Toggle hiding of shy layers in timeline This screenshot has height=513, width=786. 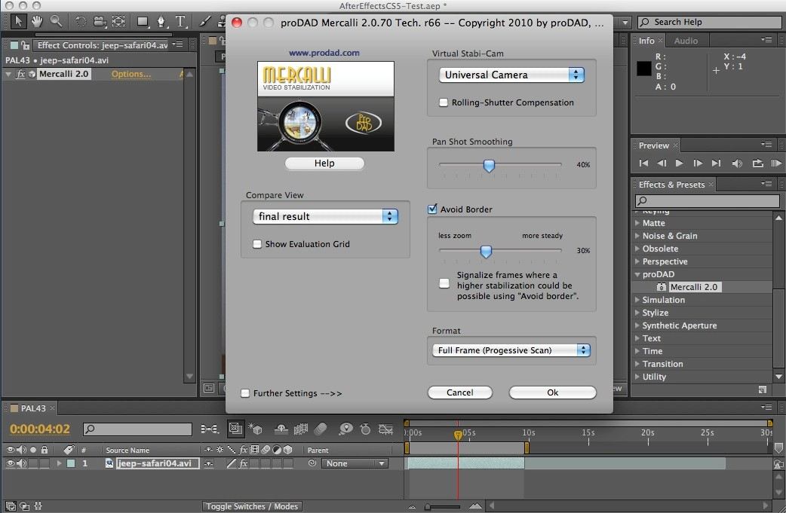[x=281, y=429]
